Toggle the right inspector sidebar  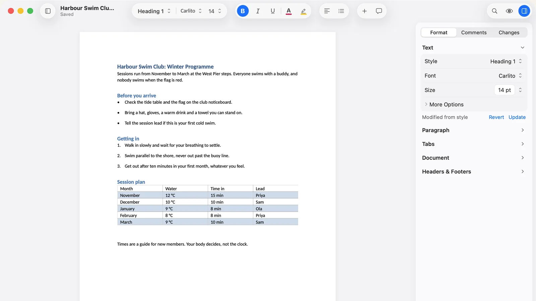point(524,11)
